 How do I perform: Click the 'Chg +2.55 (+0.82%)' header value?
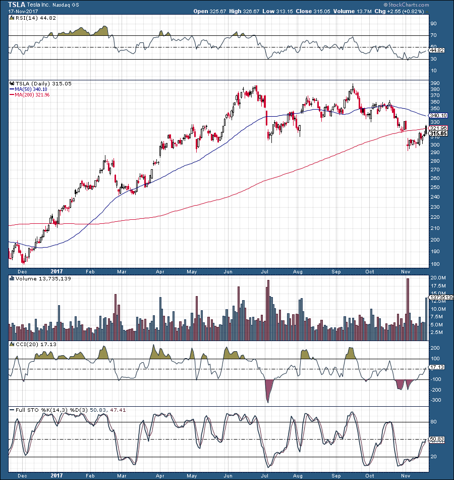[x=400, y=11]
